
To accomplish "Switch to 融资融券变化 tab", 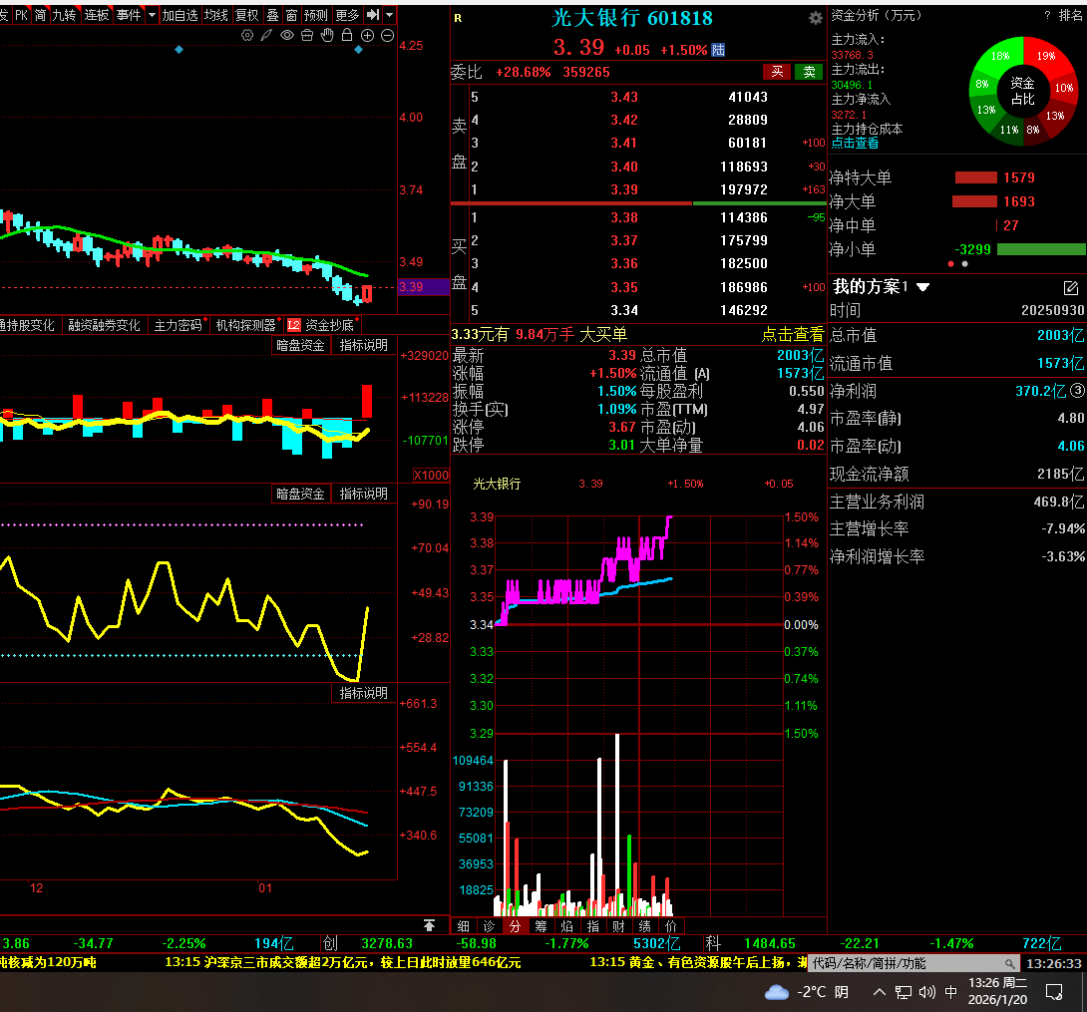I will click(104, 325).
